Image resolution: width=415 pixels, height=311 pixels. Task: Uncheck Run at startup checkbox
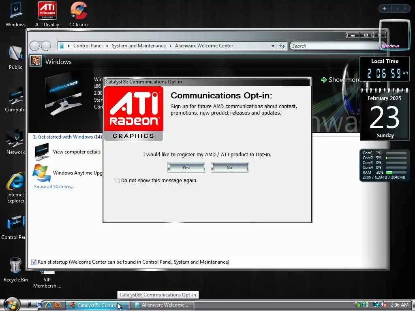click(x=34, y=262)
